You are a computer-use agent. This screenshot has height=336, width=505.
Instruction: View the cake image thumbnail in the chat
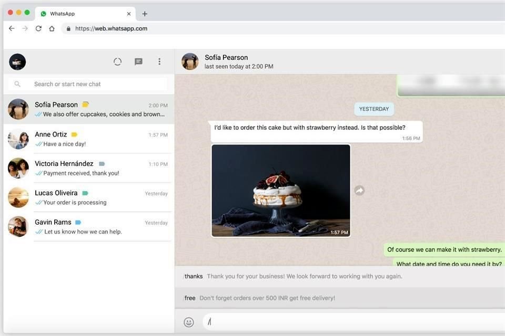pyautogui.click(x=280, y=190)
